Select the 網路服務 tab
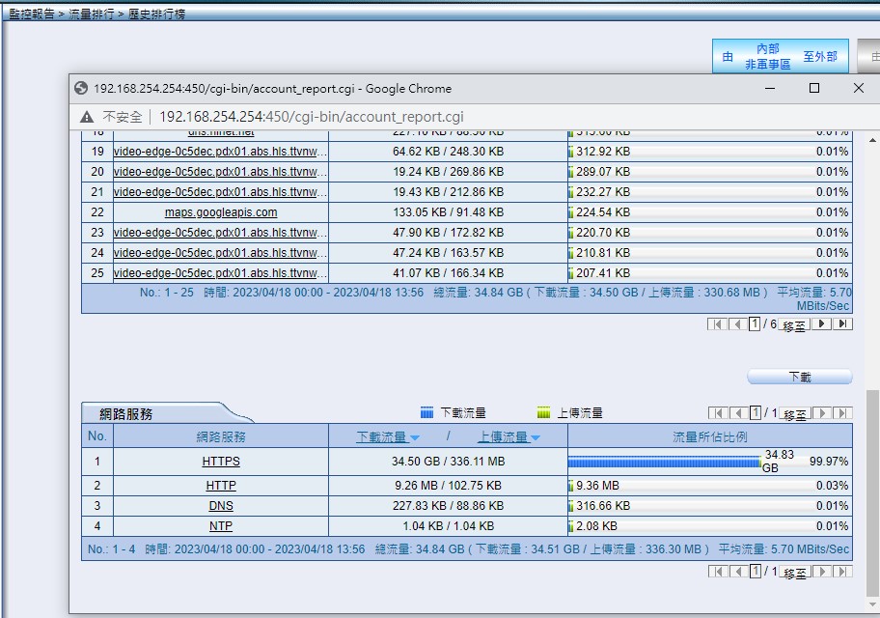880x618 pixels. (126, 413)
